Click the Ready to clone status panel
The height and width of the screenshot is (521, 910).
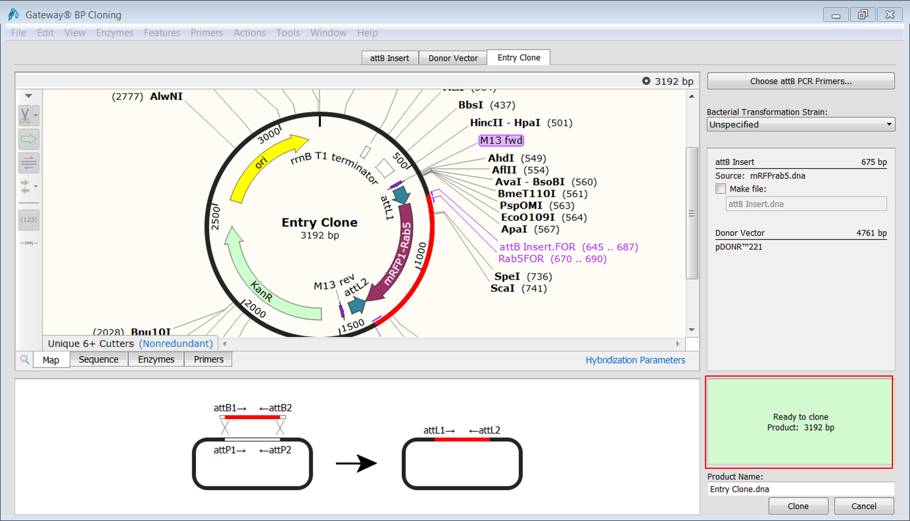(800, 422)
